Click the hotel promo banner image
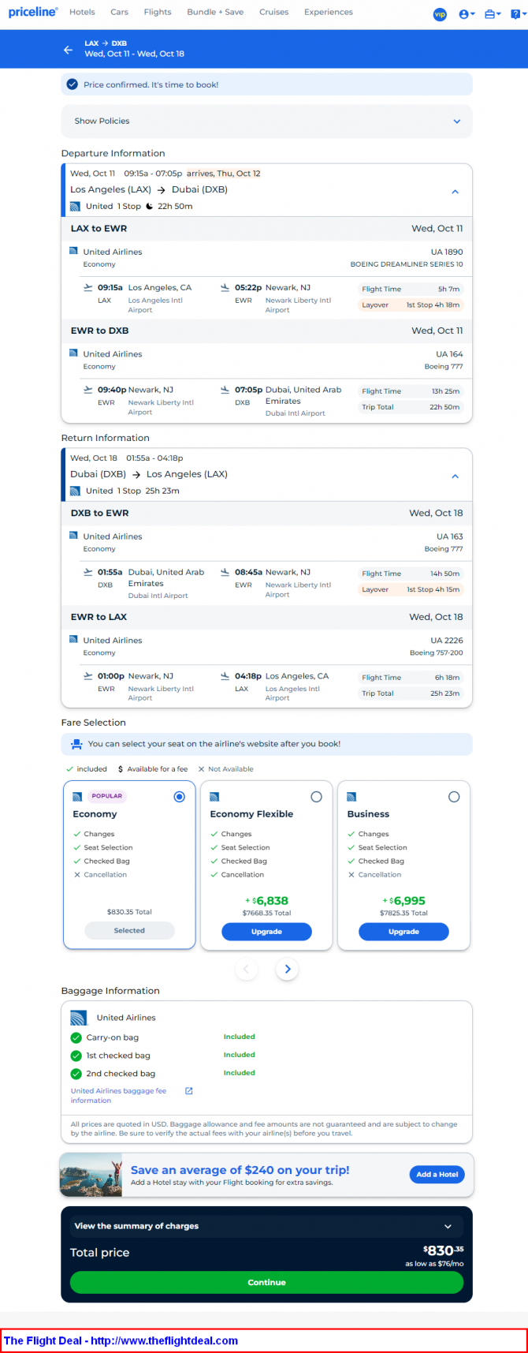This screenshot has height=1353, width=528. click(91, 1175)
